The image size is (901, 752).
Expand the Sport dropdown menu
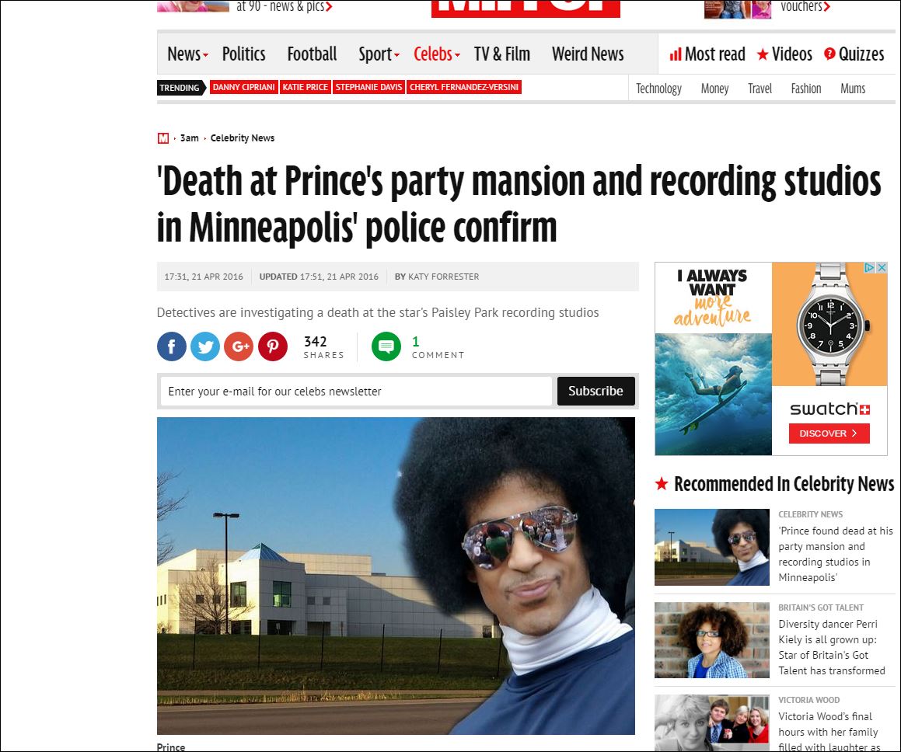pyautogui.click(x=379, y=54)
